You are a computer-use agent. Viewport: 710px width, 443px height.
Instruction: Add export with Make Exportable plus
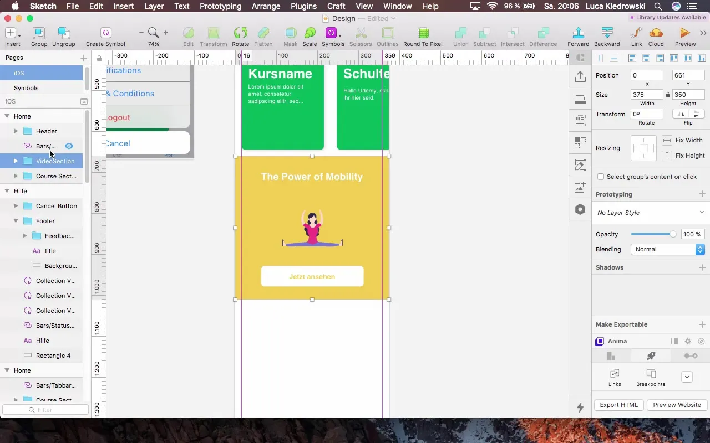click(702, 324)
